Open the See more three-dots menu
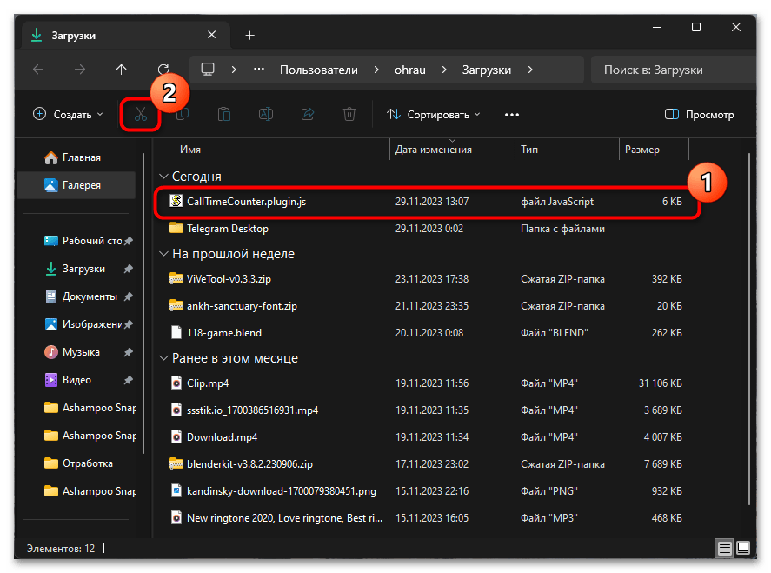 tap(511, 114)
